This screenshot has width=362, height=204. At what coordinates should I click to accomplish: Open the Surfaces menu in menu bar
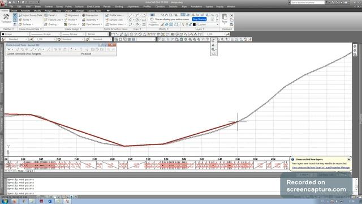pos(79,6)
